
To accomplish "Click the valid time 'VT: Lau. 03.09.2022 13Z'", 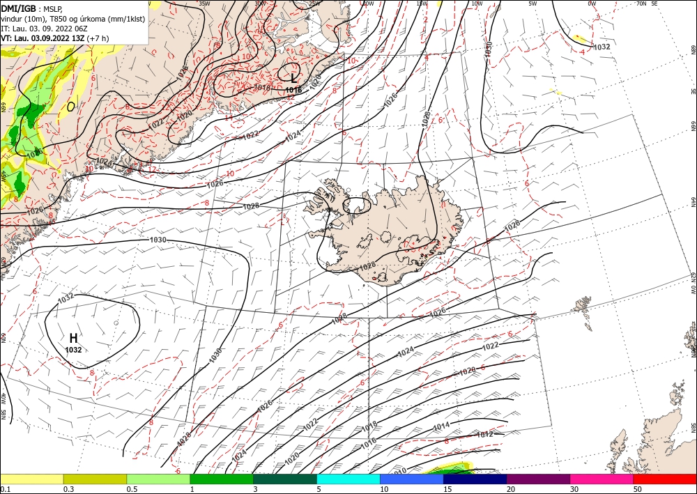I will [43, 38].
